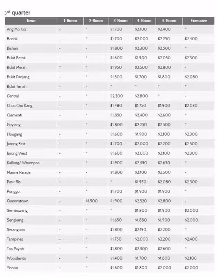The width and height of the screenshot is (217, 277).
Task: Select the 3-Room column header
Action: (x=120, y=21)
